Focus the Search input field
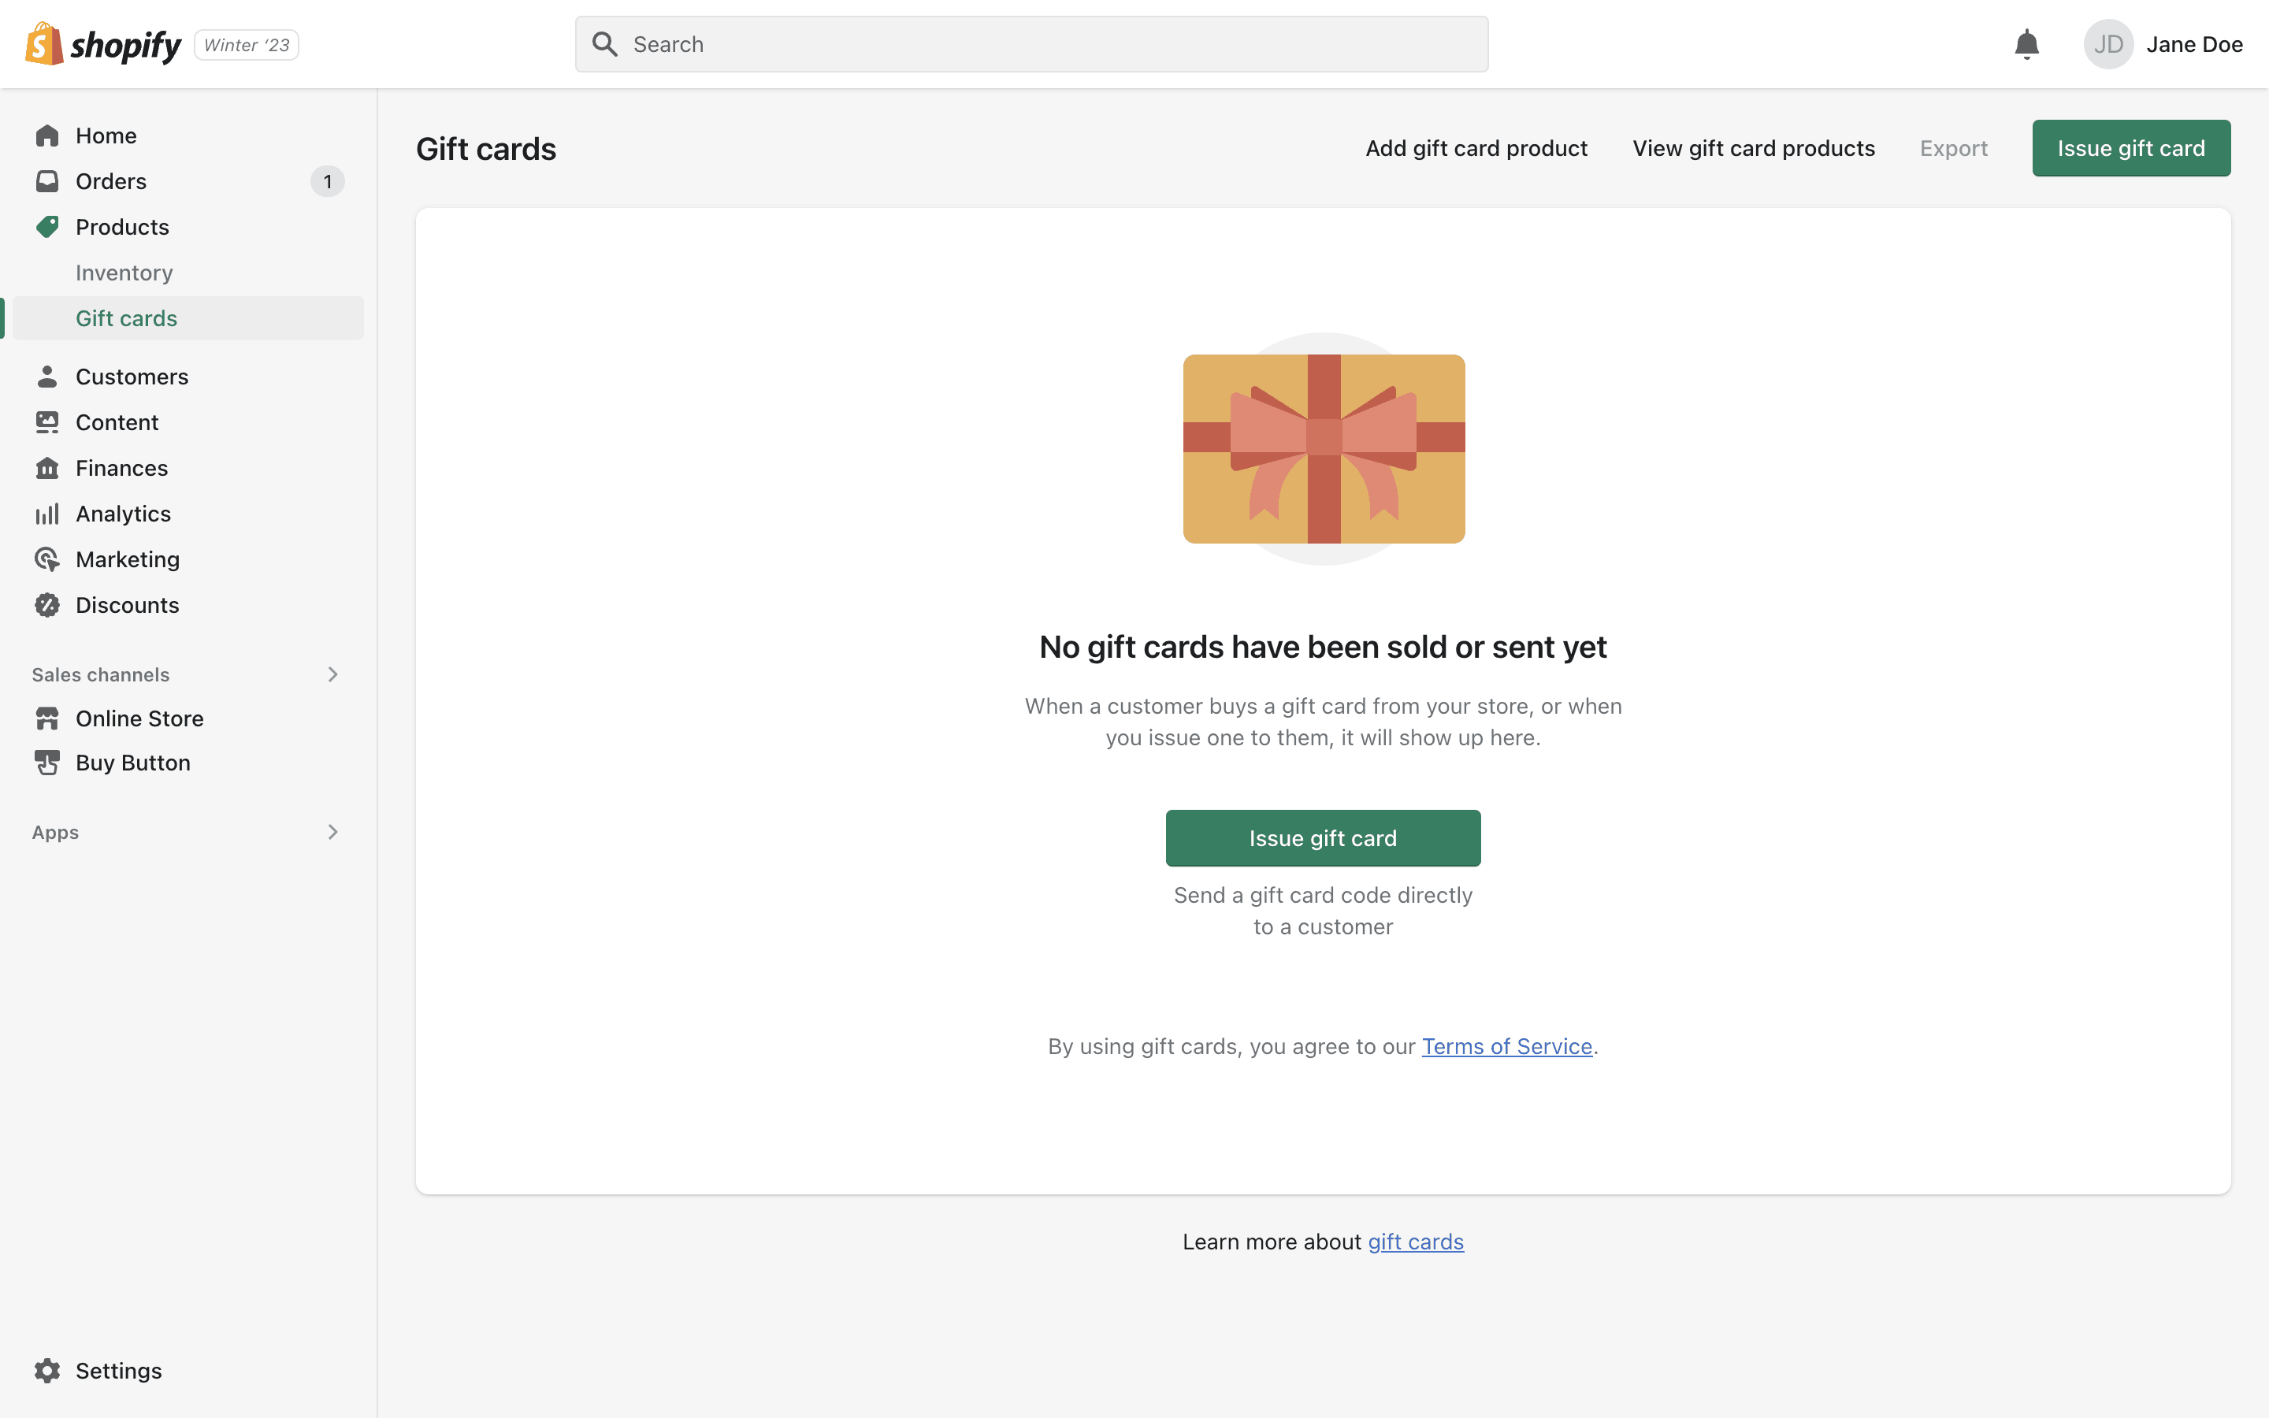 click(1031, 44)
